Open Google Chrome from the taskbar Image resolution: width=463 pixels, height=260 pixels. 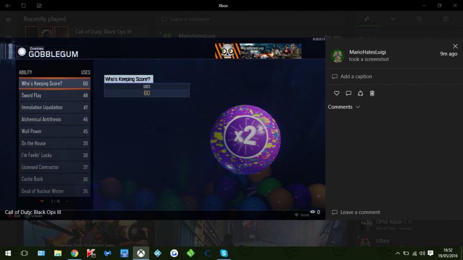(x=74, y=253)
